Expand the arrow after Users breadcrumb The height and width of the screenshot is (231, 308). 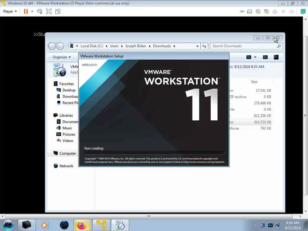click(122, 46)
